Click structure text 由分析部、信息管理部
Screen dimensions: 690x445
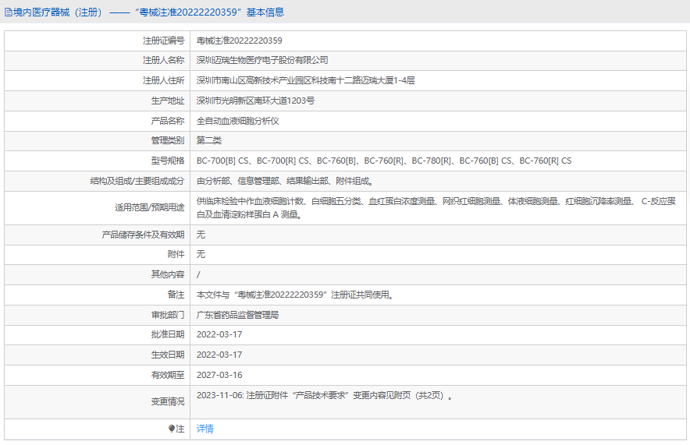pos(238,181)
